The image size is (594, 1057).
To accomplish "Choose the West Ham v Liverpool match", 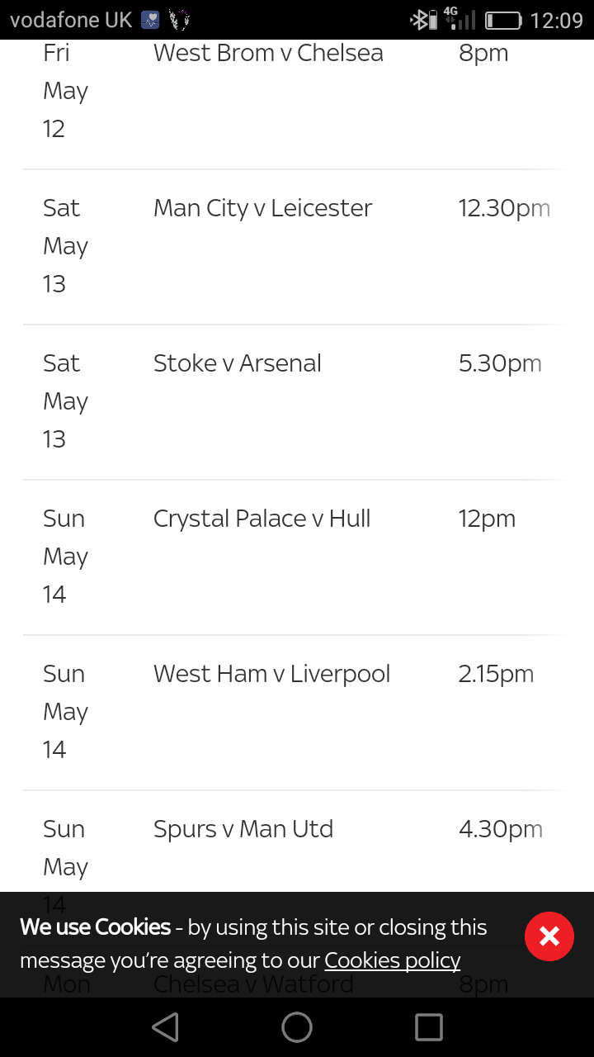I will [x=271, y=674].
